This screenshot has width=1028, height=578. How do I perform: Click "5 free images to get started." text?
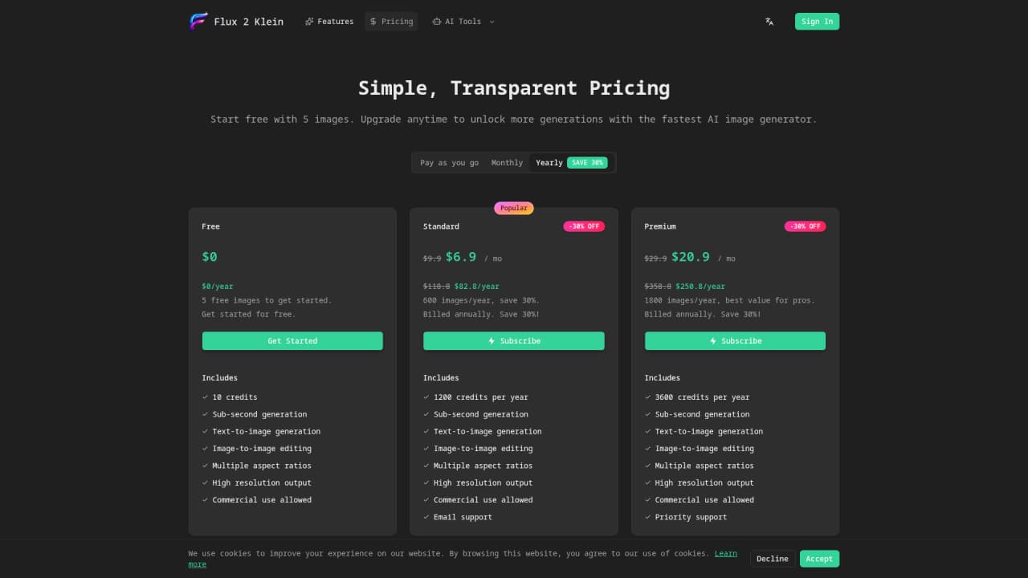(x=267, y=300)
